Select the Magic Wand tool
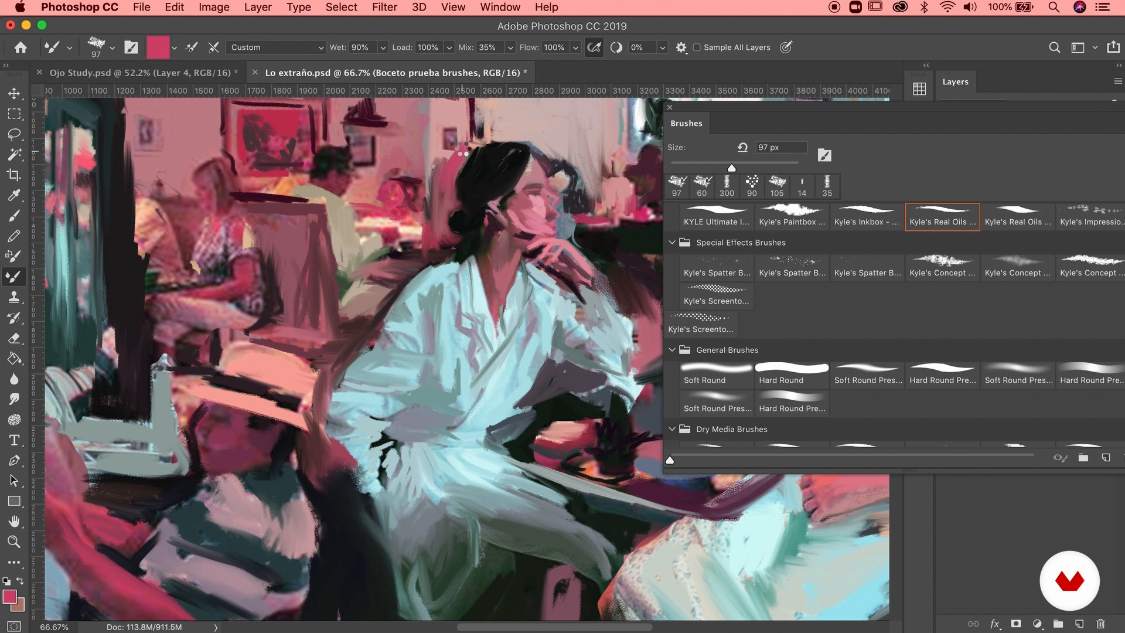Viewport: 1125px width, 633px height. point(14,155)
